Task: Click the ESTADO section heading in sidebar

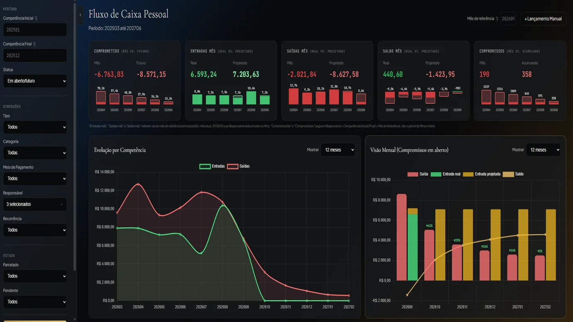Action: point(9,256)
